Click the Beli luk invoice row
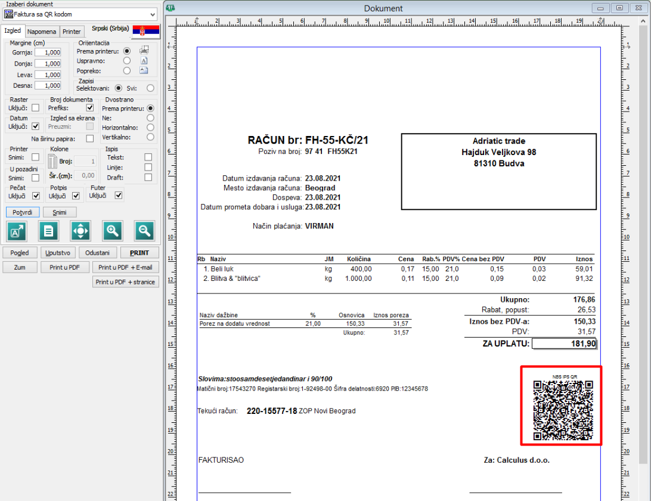 (396, 269)
